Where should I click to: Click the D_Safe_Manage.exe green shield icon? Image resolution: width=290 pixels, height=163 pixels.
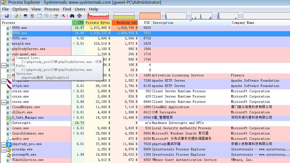(x=9, y=118)
